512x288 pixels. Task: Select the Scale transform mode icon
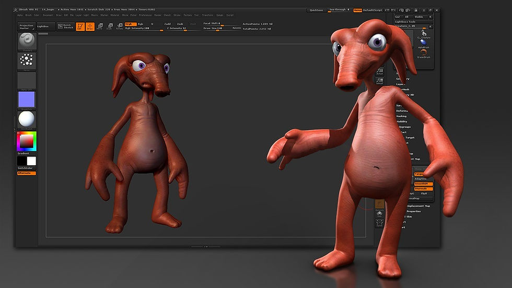click(x=109, y=27)
